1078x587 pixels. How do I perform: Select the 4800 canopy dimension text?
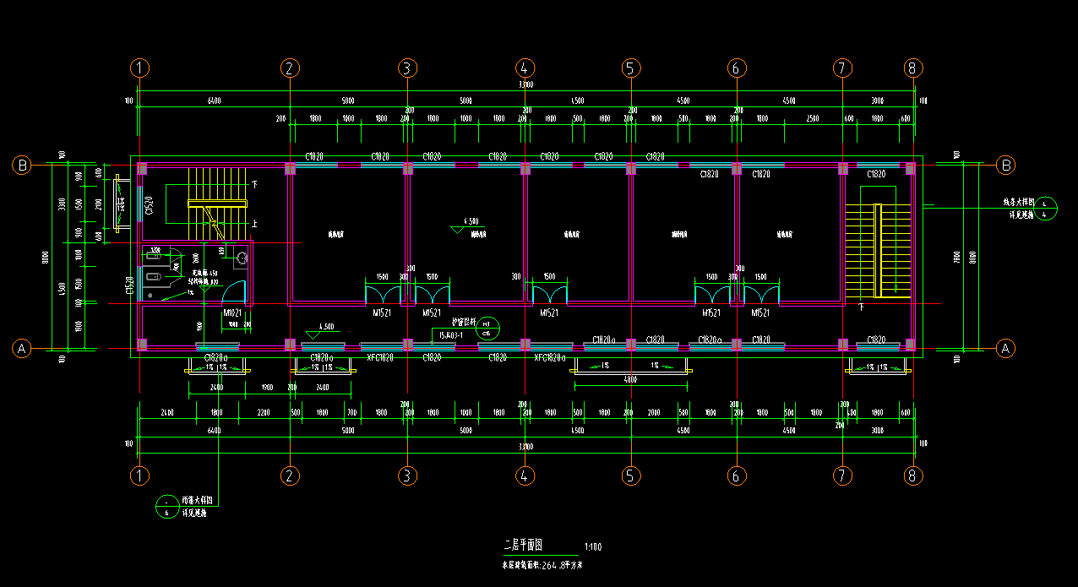point(630,380)
